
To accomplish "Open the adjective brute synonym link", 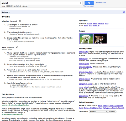I will 107,24.
